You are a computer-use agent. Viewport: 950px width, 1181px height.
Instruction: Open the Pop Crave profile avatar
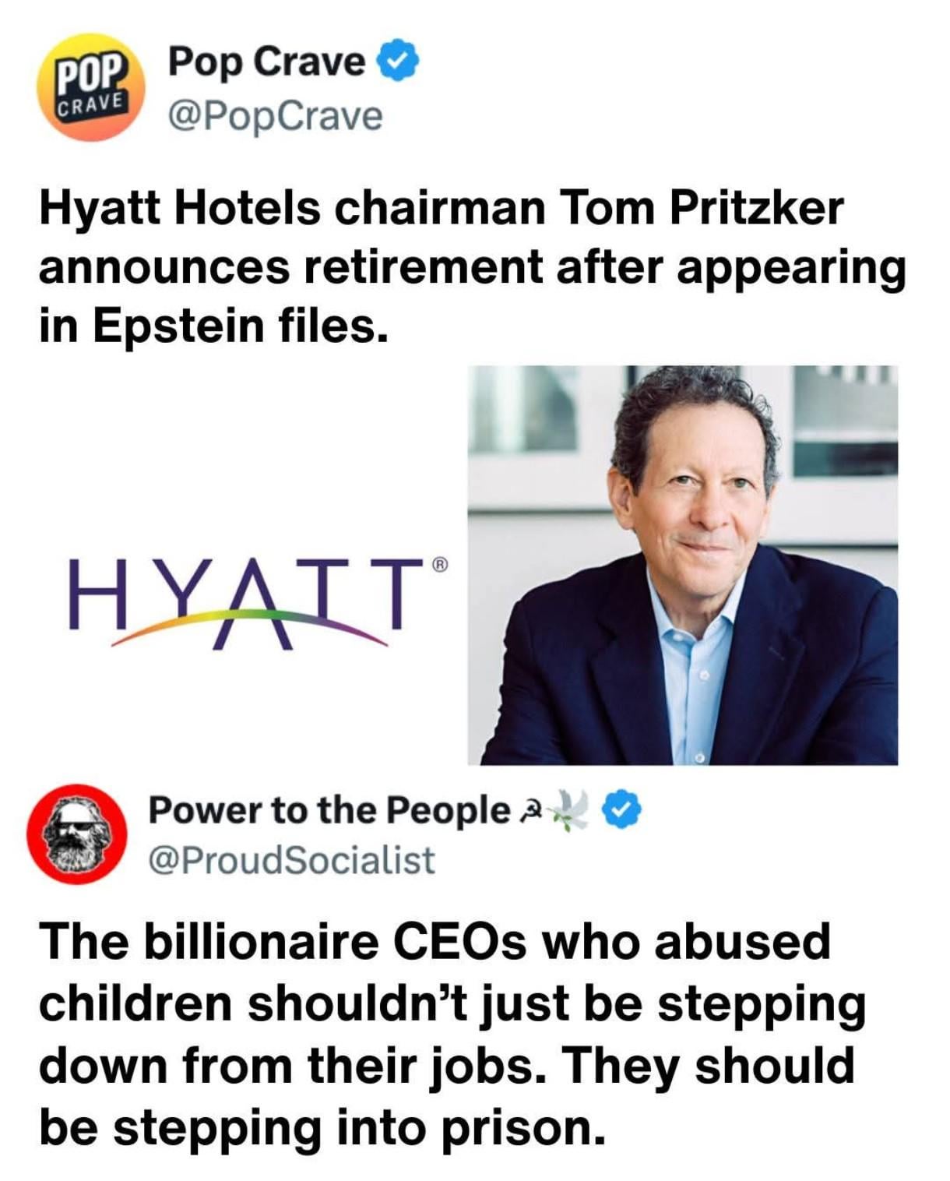click(x=88, y=87)
